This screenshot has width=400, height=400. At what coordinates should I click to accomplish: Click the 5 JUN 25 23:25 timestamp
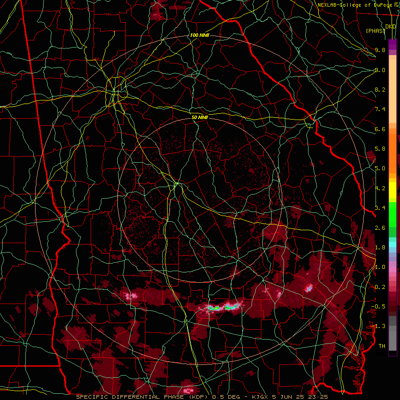[300, 397]
